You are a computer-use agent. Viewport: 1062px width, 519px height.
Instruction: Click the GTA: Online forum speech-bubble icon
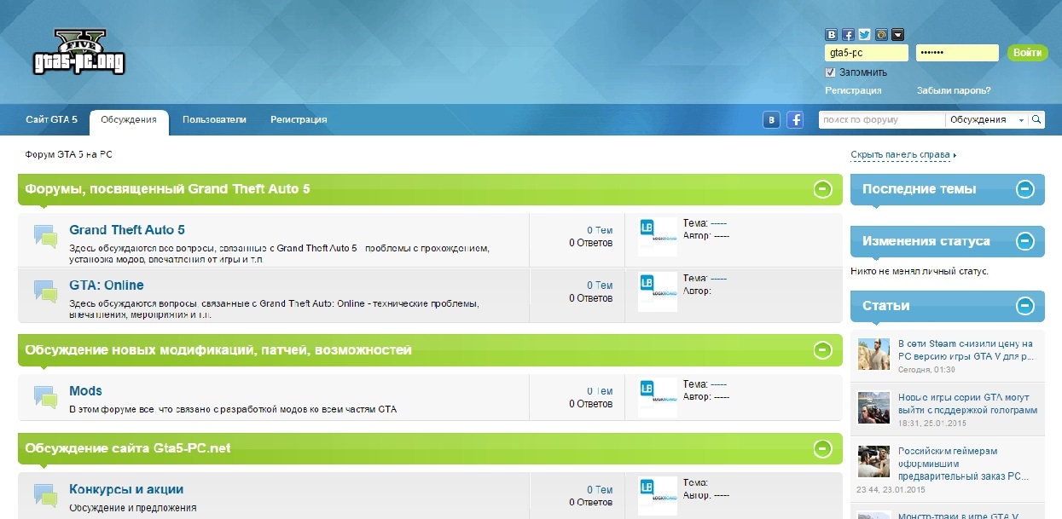click(46, 291)
